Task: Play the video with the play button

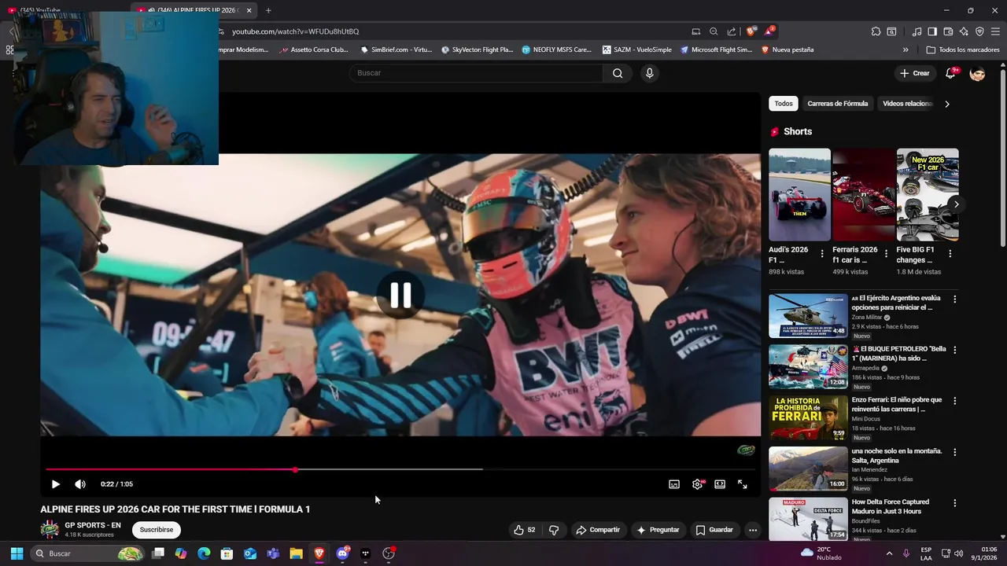Action: 55,484
